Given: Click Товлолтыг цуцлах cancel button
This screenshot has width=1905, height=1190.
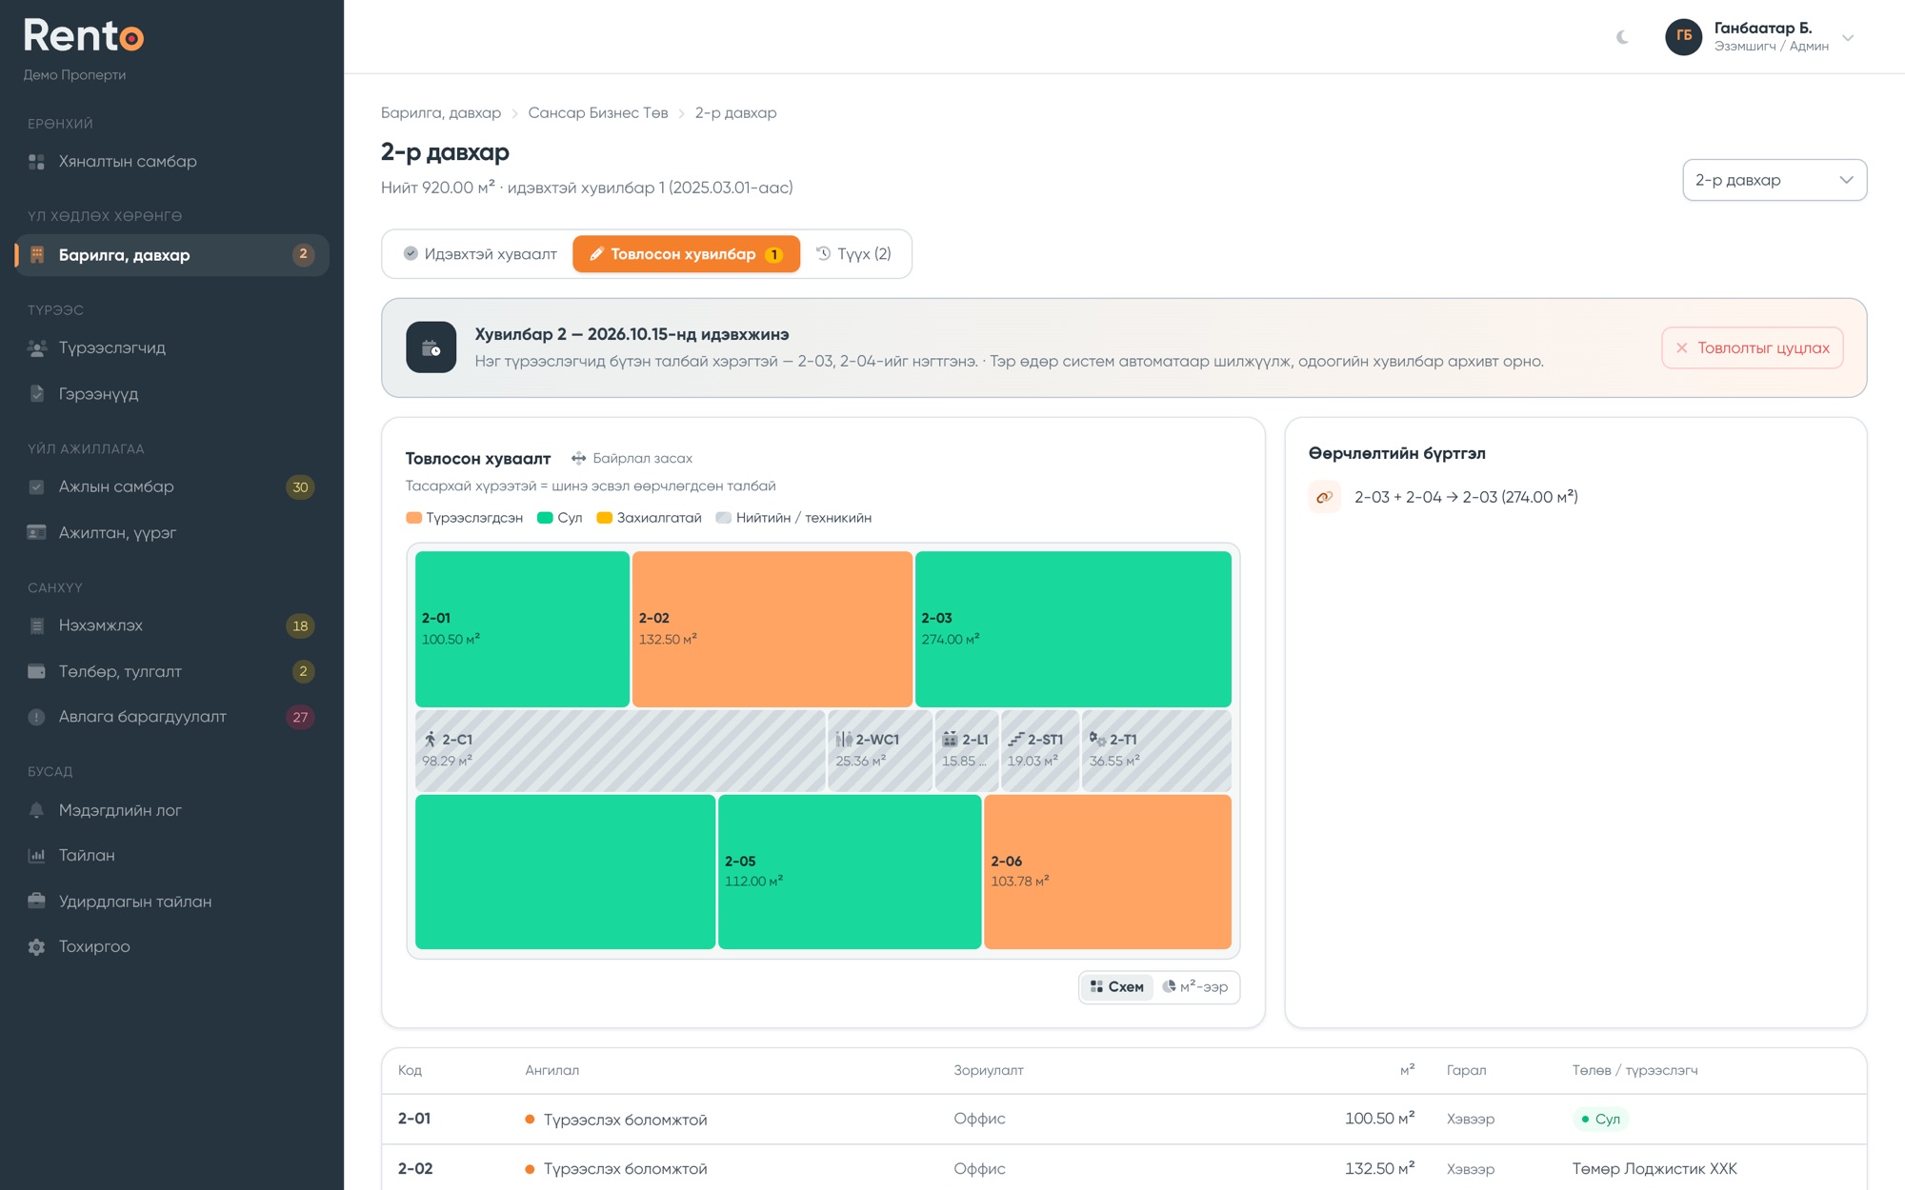Looking at the screenshot, I should [x=1753, y=348].
